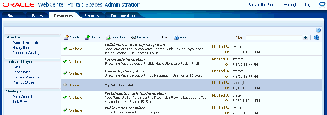Open Task Flows under Mashups
Image resolution: width=327 pixels, height=115 pixels.
pyautogui.click(x=20, y=102)
